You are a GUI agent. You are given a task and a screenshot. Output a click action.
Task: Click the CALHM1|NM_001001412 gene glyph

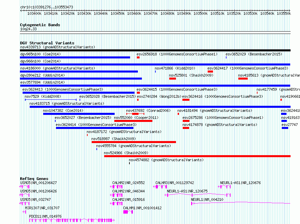click(x=128, y=212)
